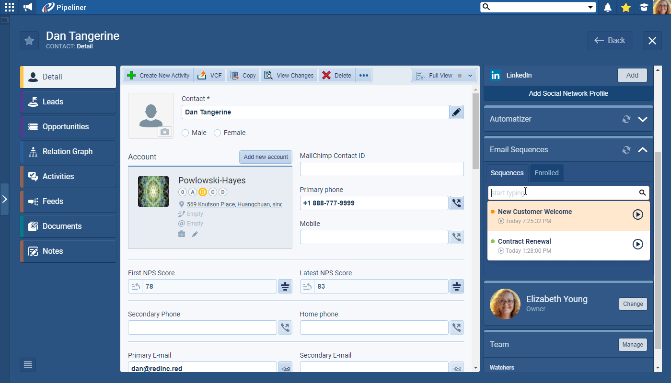Select the Female radio button
The width and height of the screenshot is (671, 383).
[x=217, y=133]
